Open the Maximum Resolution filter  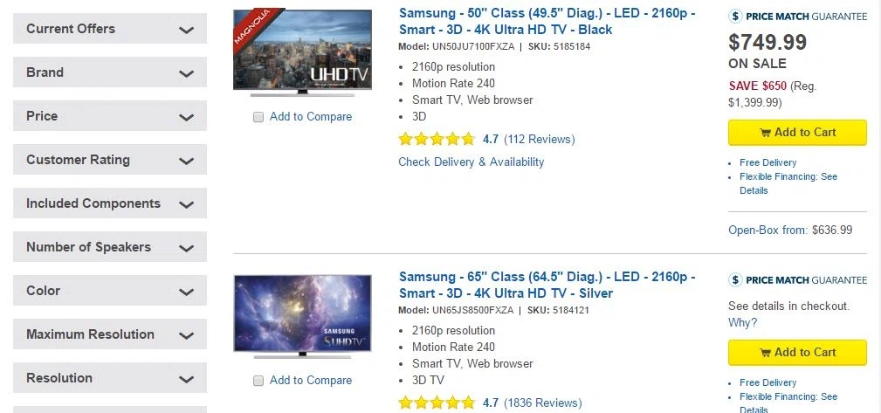click(x=109, y=334)
